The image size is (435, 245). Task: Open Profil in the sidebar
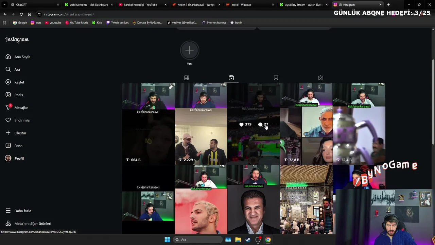[15, 158]
